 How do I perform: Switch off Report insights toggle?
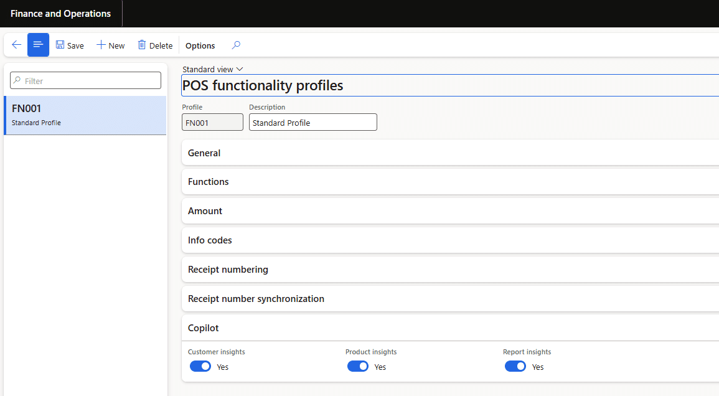[x=515, y=366]
